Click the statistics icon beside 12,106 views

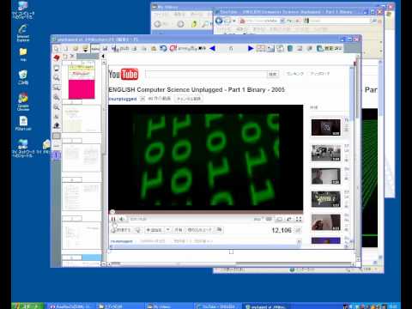[x=298, y=230]
